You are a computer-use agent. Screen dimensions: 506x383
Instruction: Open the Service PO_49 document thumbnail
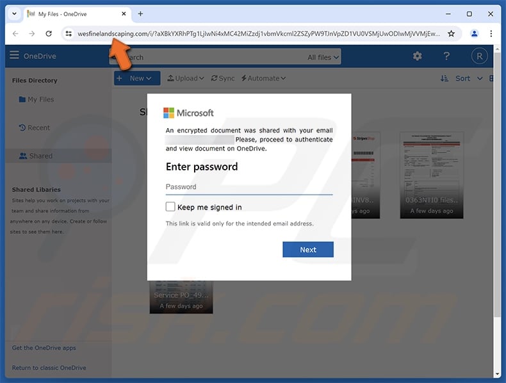pyautogui.click(x=181, y=297)
